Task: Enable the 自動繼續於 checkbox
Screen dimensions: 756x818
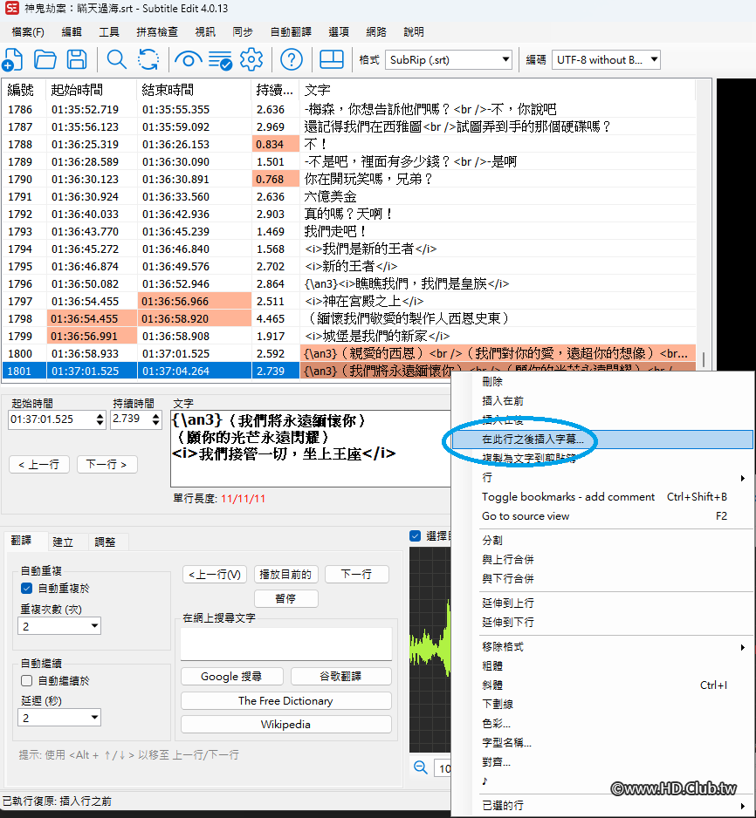Action: pyautogui.click(x=27, y=680)
